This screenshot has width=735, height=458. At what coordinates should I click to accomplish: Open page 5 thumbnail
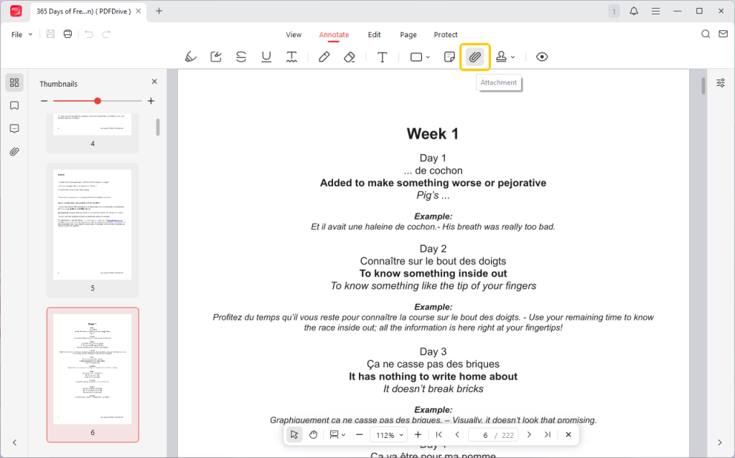[x=93, y=224]
